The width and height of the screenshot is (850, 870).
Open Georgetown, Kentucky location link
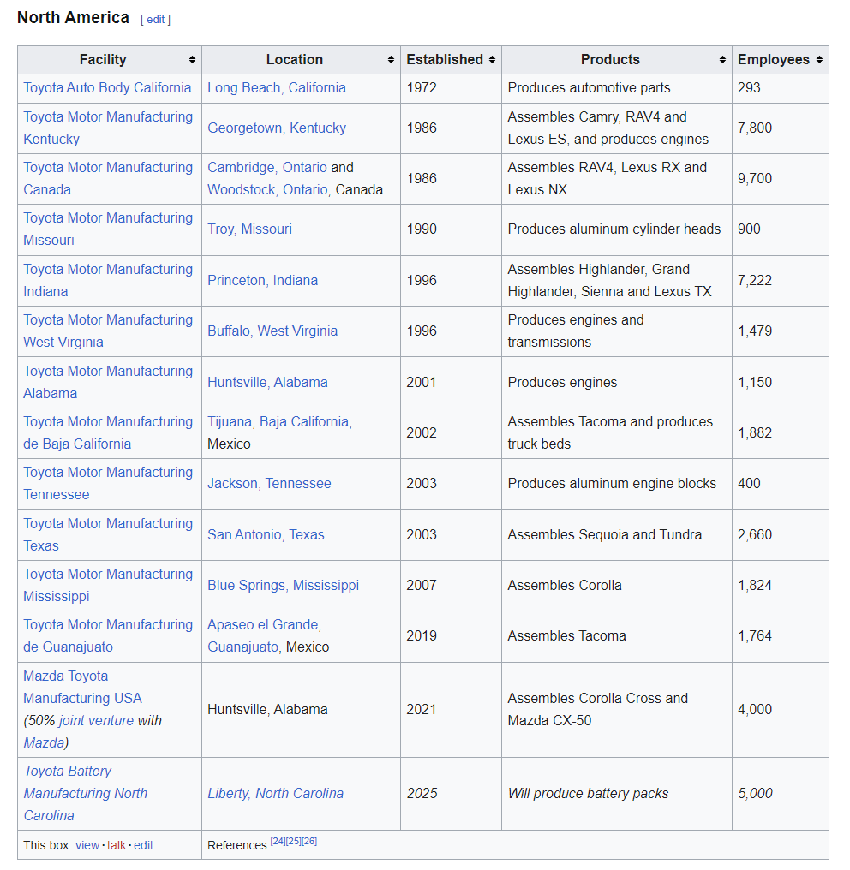click(x=277, y=128)
